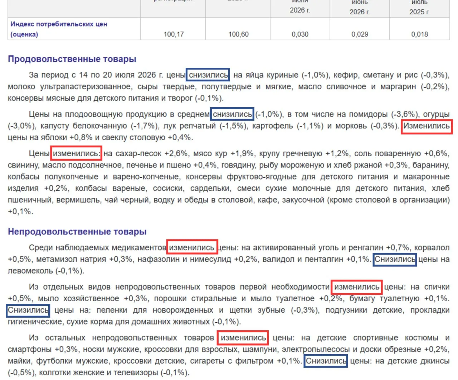This screenshot has width=458, height=380.
Task: Click the heading "Непродовольственные товары"
Action: pyautogui.click(x=77, y=232)
